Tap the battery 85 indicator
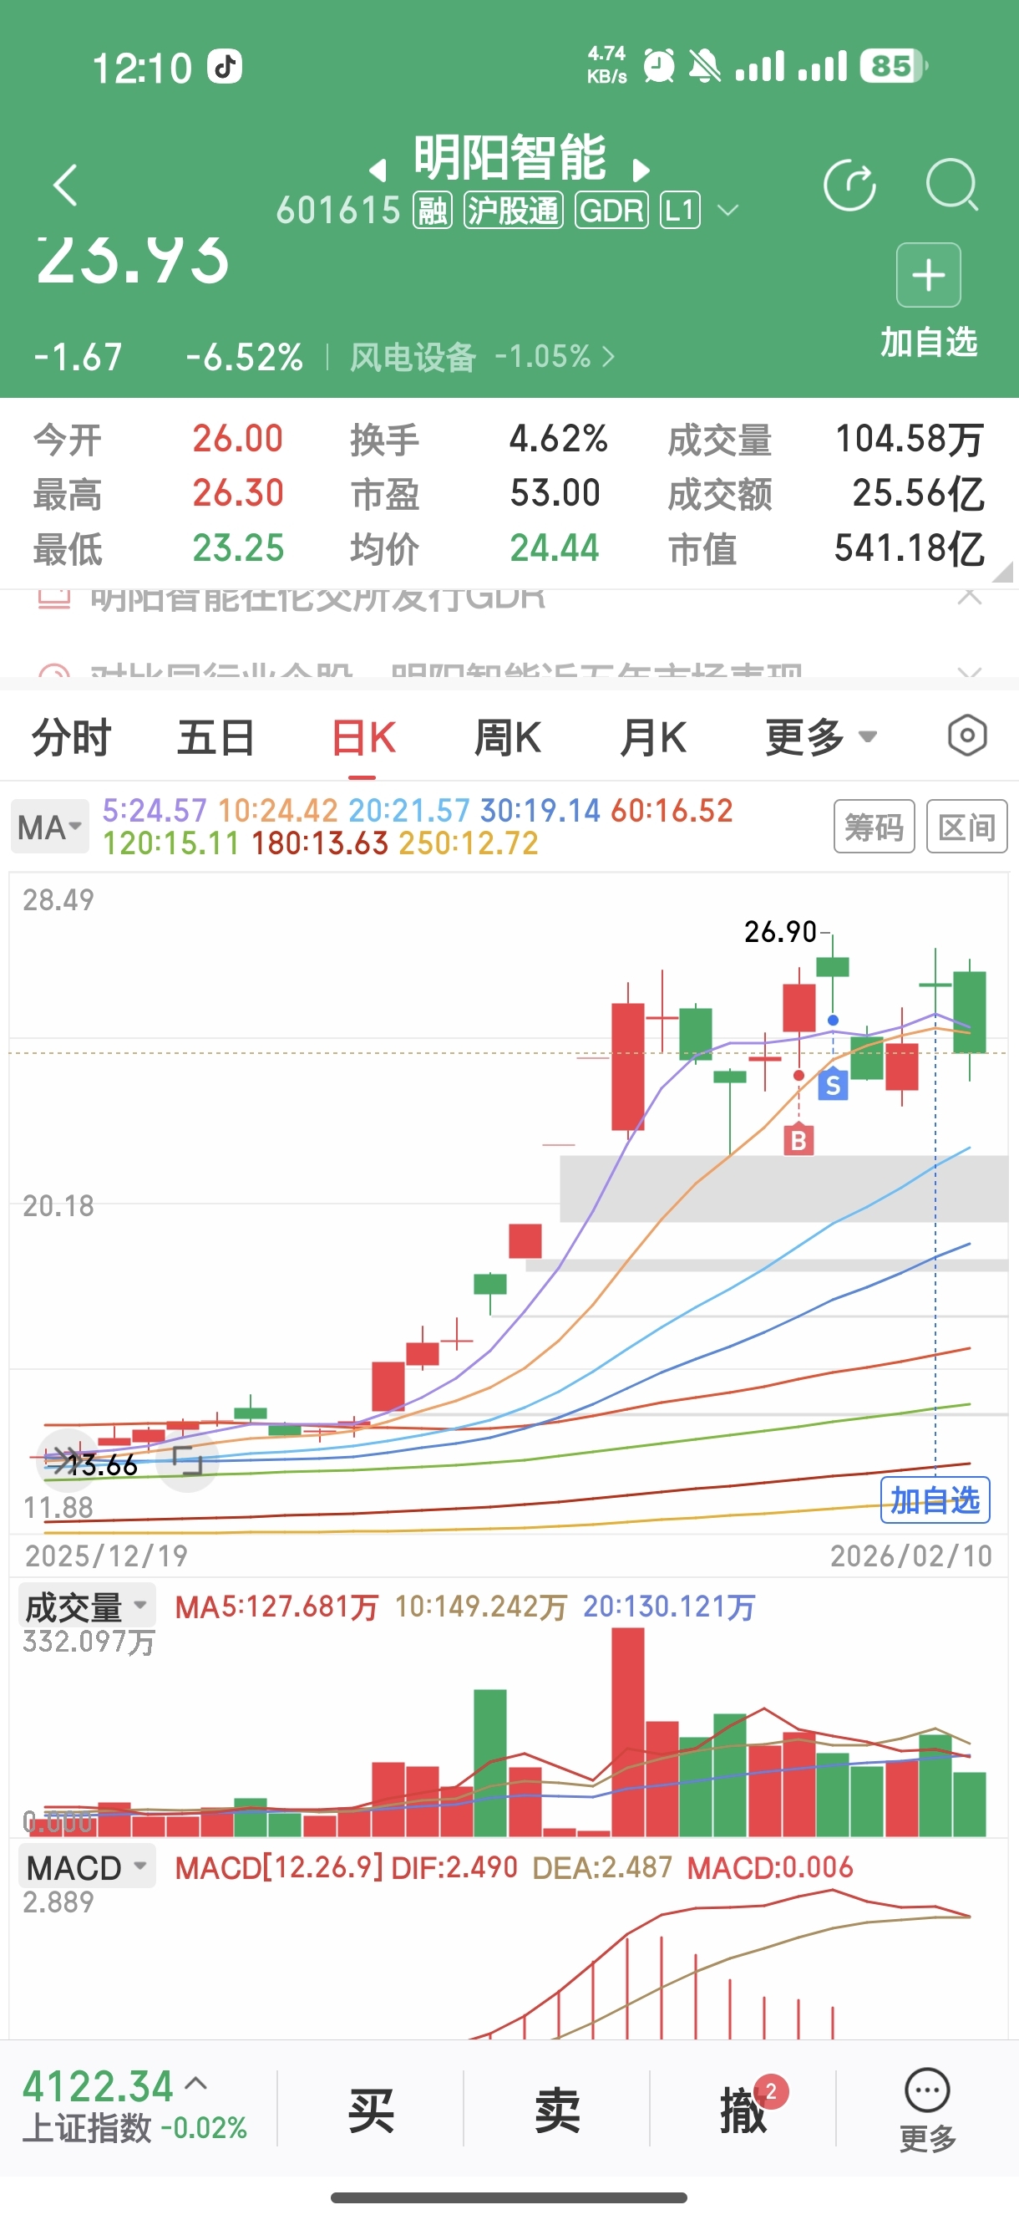This screenshot has width=1019, height=2220. [893, 66]
